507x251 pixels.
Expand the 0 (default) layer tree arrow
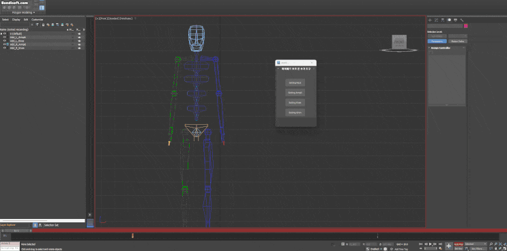[1, 33]
